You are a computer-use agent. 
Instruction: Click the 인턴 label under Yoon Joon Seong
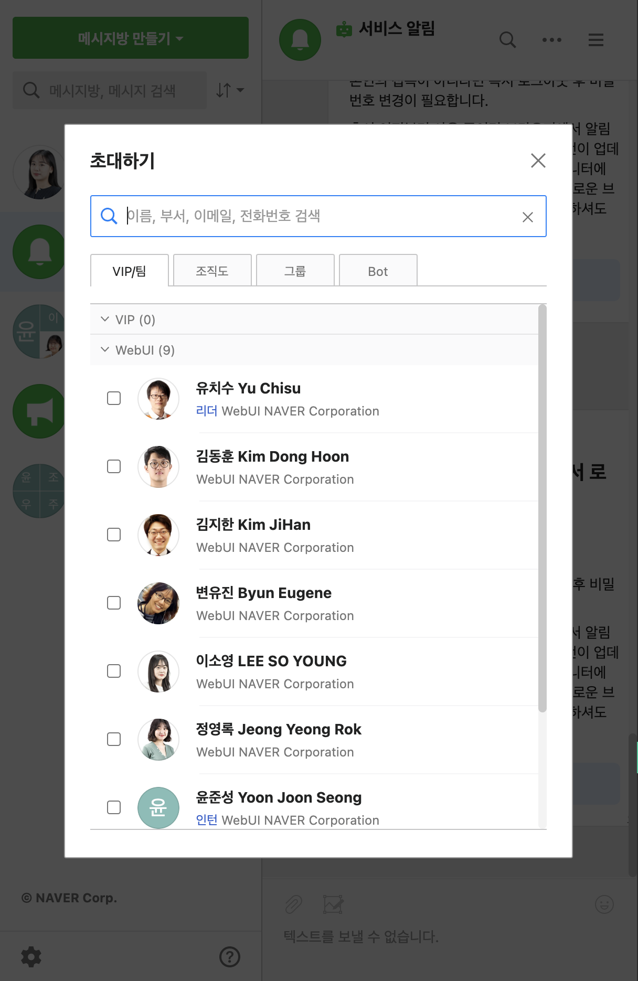coord(207,820)
